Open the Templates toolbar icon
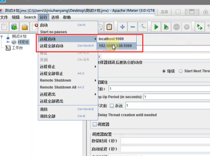 point(14,27)
